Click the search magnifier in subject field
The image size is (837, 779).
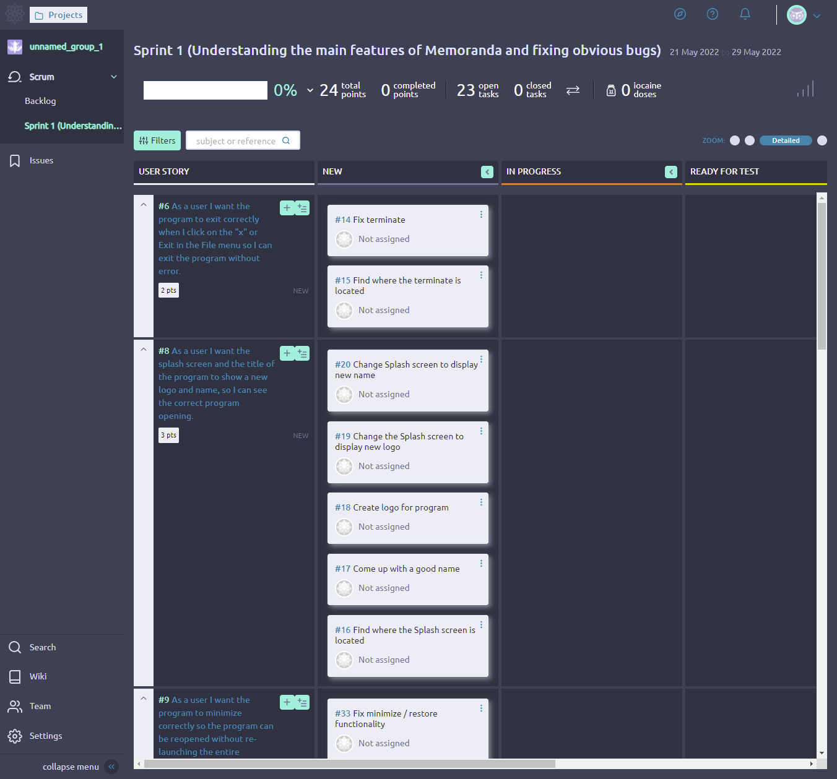click(286, 140)
